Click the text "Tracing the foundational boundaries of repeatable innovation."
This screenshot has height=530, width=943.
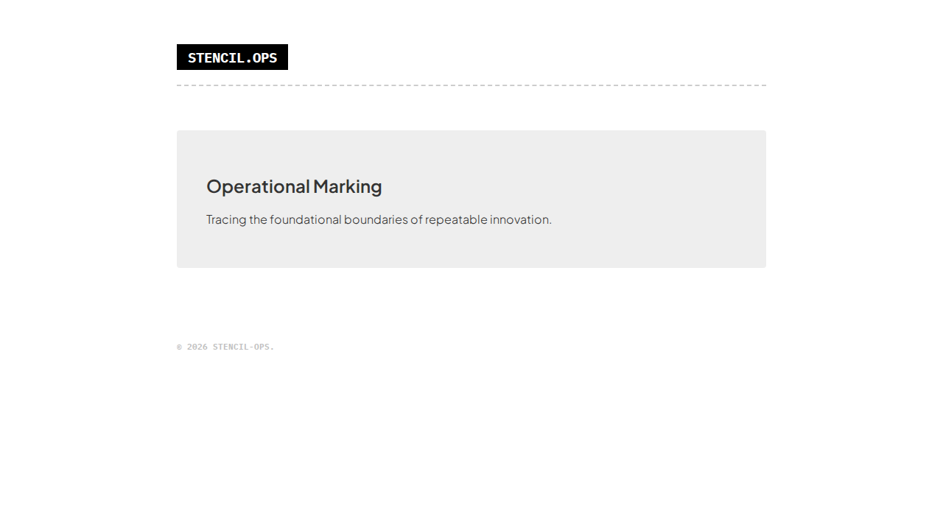pos(379,219)
